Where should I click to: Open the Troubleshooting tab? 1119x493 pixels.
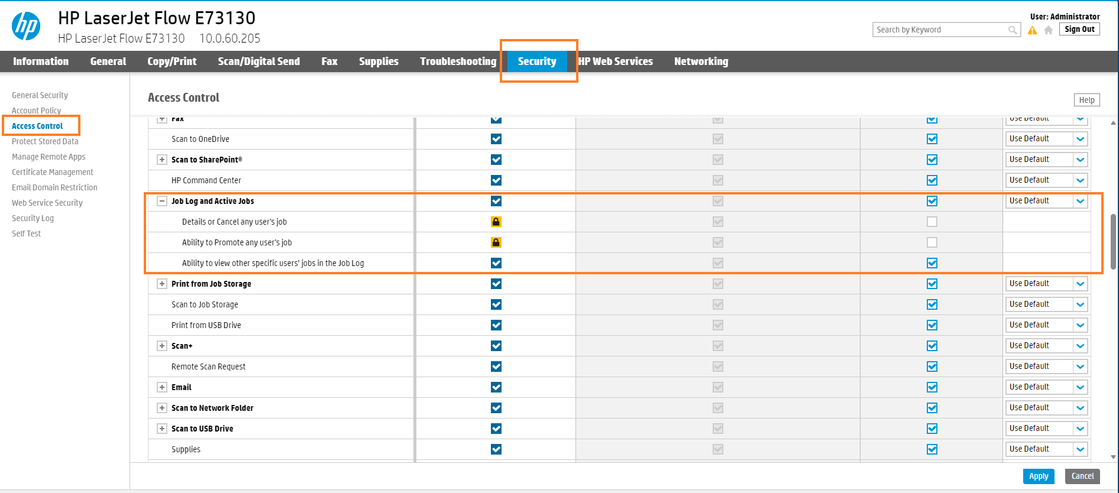coord(458,61)
